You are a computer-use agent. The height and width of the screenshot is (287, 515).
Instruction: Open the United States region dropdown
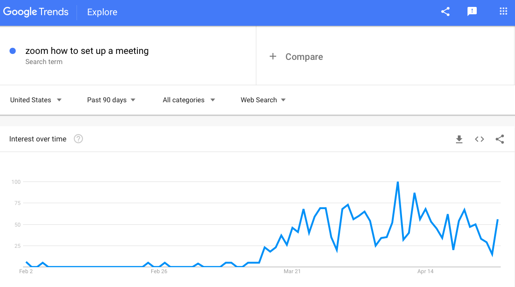(36, 100)
